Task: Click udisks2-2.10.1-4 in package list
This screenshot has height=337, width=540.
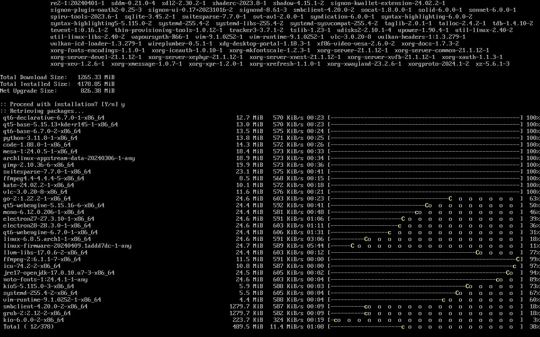Action: click(364, 30)
